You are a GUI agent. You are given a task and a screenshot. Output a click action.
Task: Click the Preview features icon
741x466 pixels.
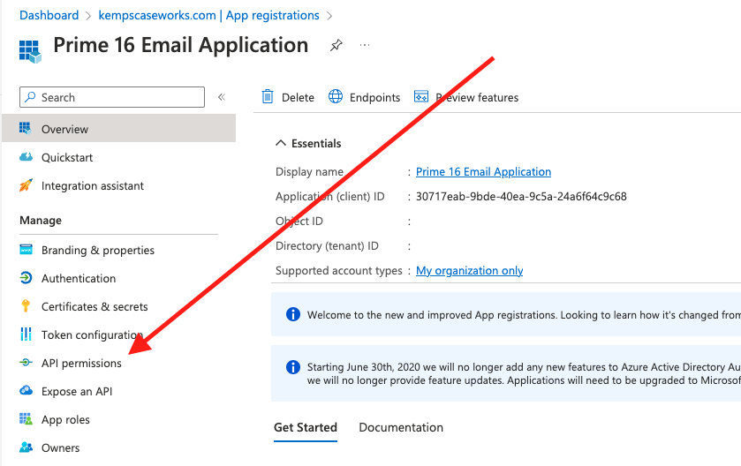(x=421, y=97)
